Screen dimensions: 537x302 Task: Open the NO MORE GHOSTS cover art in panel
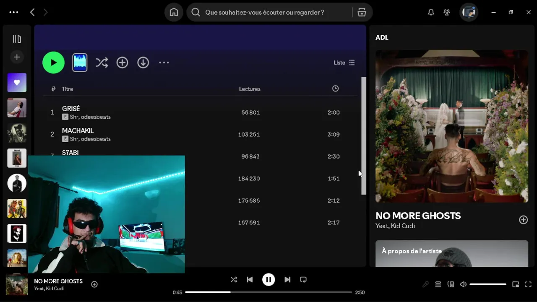coord(452,126)
